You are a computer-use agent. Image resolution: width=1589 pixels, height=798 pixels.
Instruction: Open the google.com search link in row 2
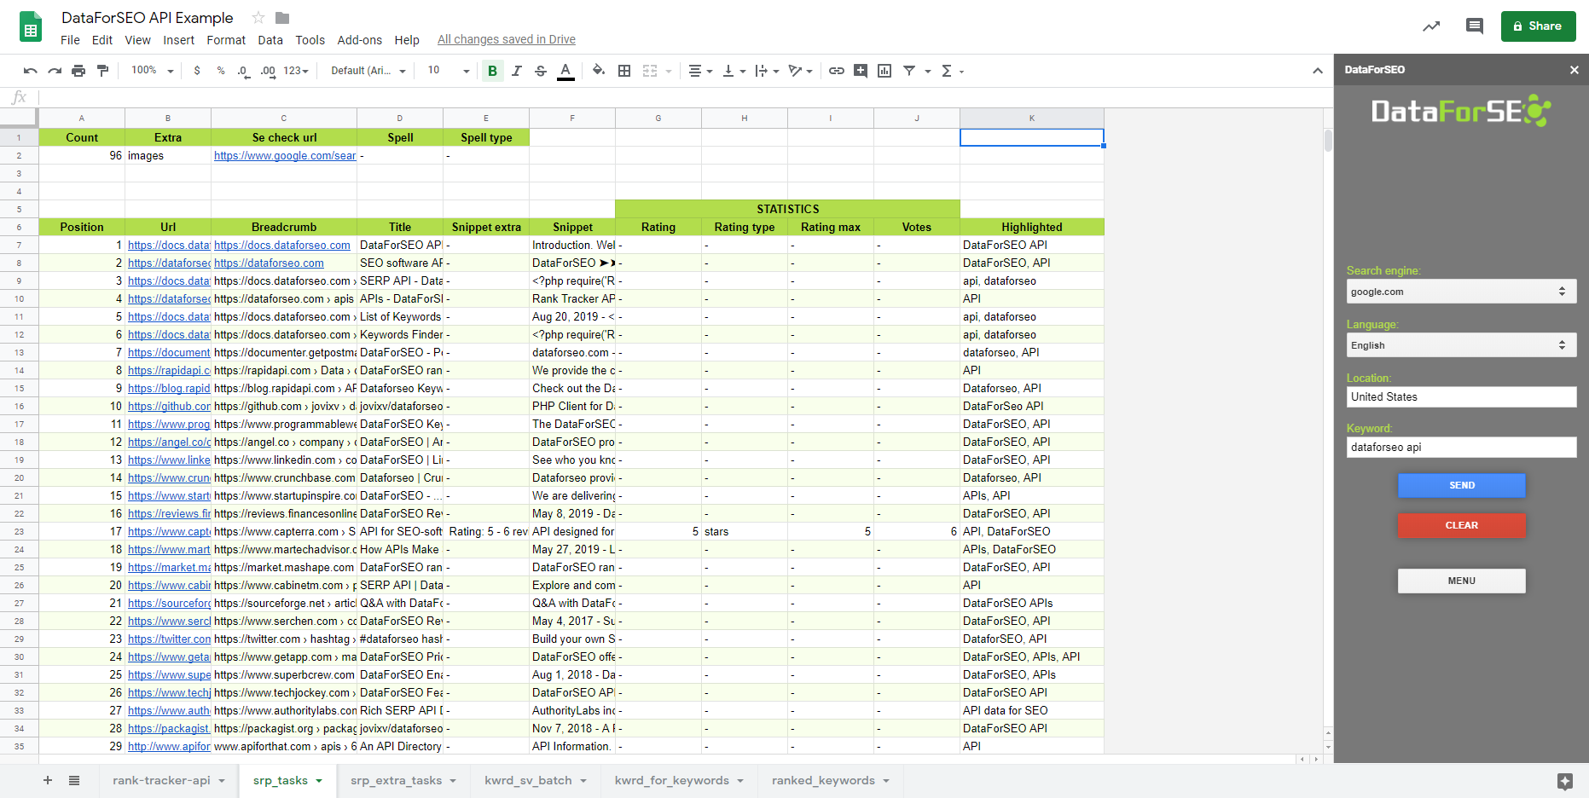coord(285,156)
